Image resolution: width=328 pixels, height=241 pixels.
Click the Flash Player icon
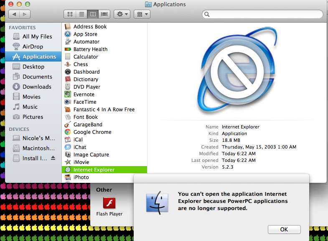click(109, 203)
